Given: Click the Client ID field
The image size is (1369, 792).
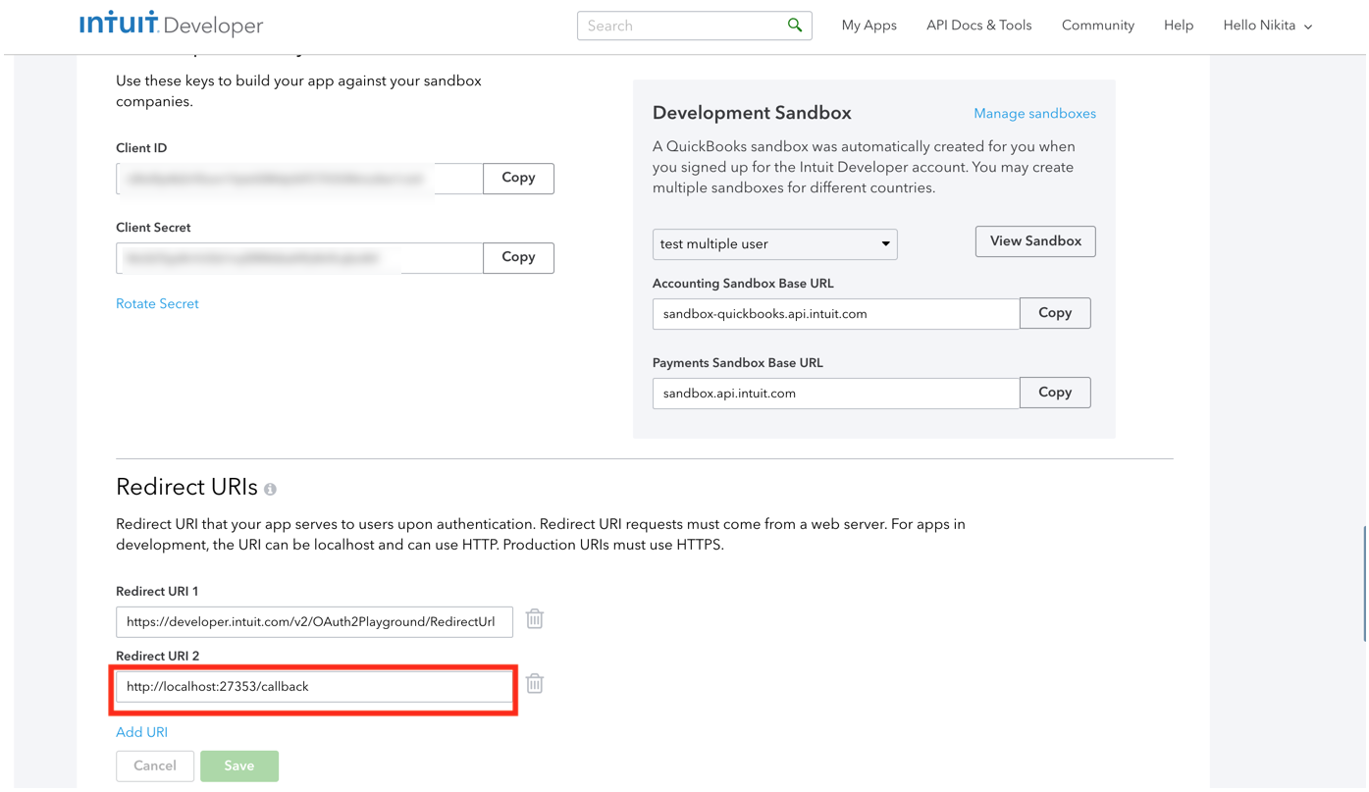Looking at the screenshot, I should click(x=299, y=179).
